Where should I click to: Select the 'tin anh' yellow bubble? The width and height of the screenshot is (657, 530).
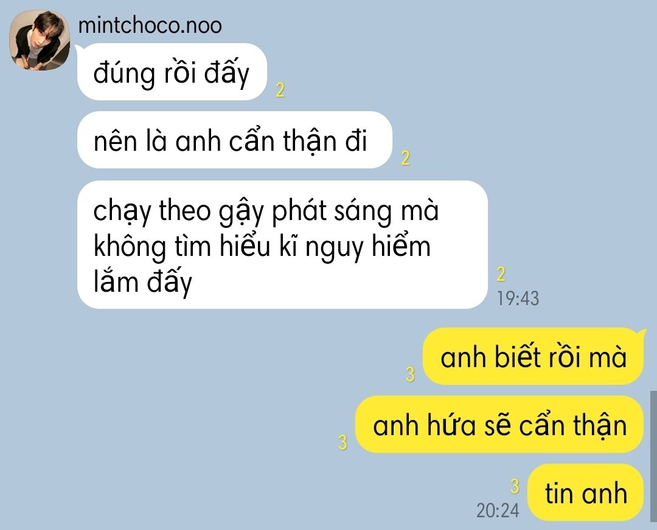(x=585, y=492)
